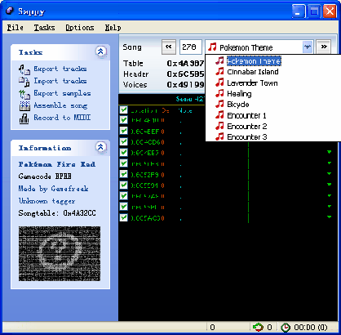
Task: Uncheck the track 6C4CD6 checkbox
Action: pyautogui.click(x=124, y=142)
